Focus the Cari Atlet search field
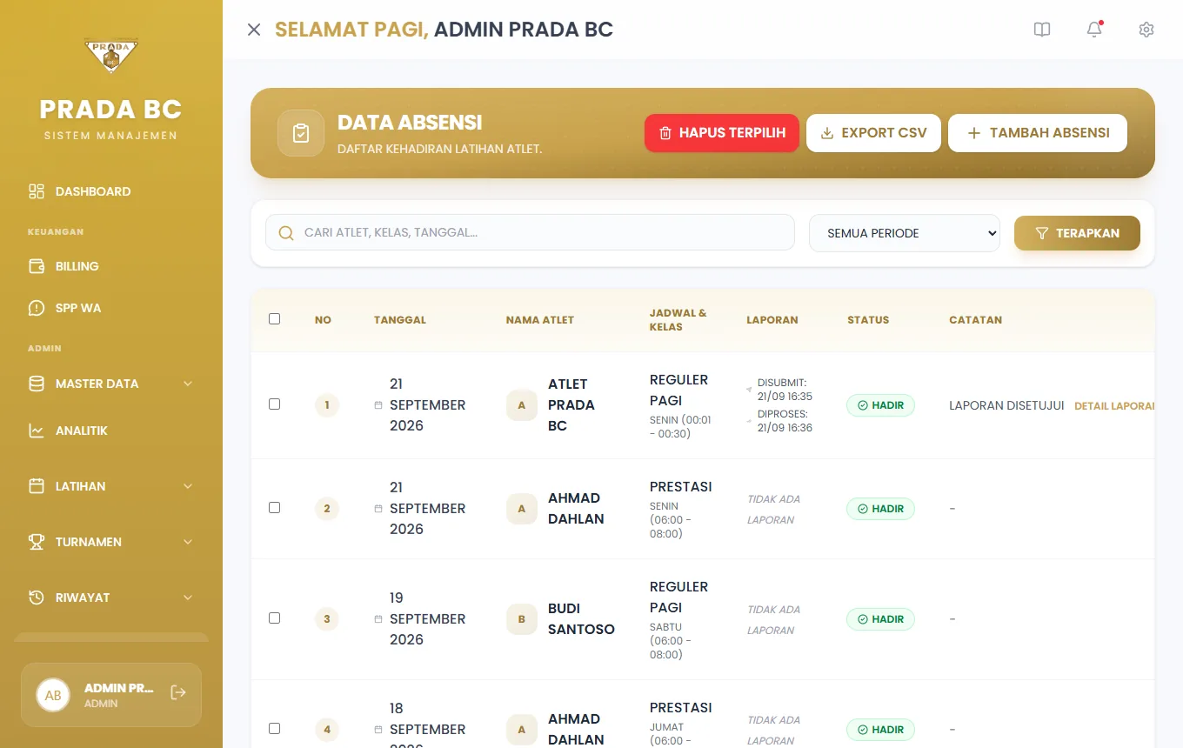The image size is (1183, 748). click(x=530, y=232)
